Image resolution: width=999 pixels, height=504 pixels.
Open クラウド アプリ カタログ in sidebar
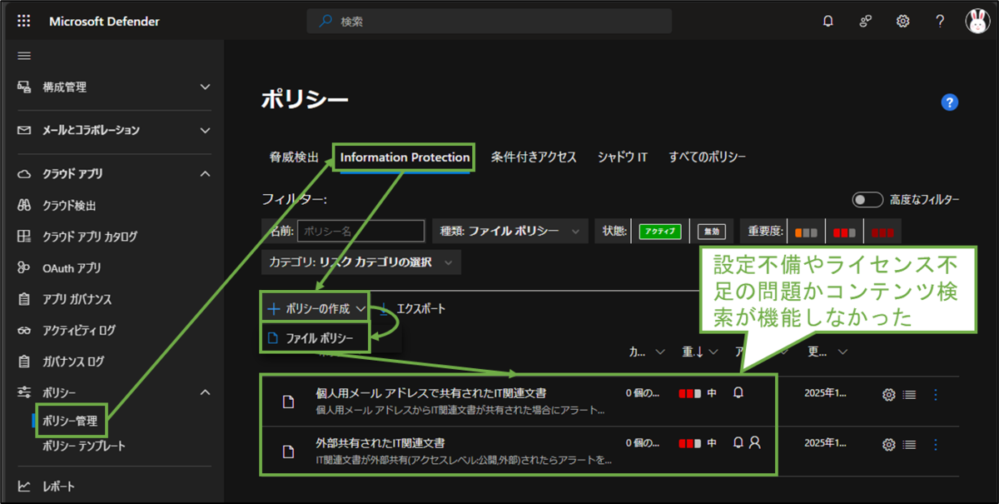89,237
